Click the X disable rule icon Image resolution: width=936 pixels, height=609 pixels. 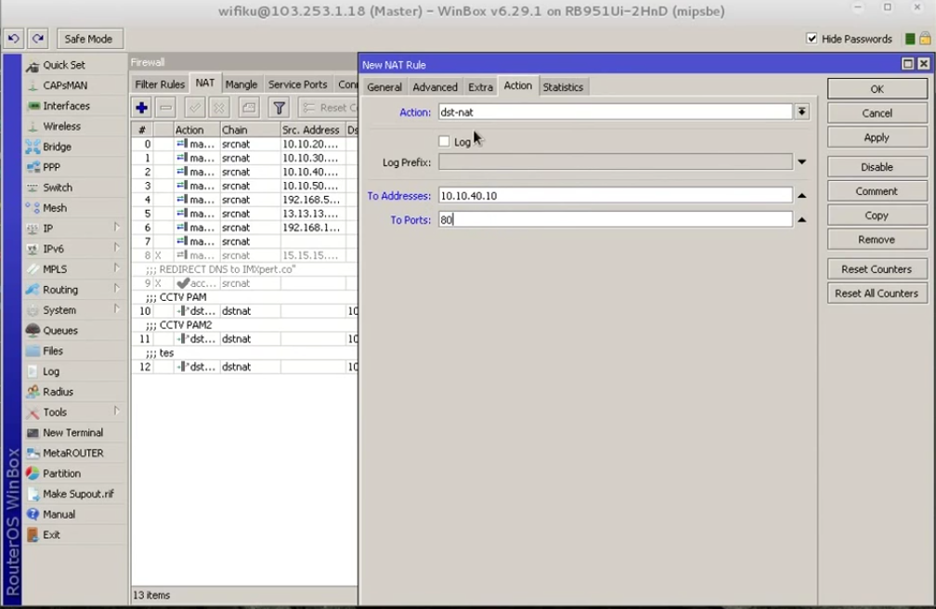(x=219, y=108)
